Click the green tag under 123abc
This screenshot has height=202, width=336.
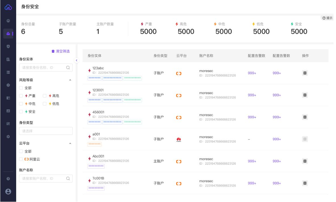pyautogui.click(x=133, y=78)
